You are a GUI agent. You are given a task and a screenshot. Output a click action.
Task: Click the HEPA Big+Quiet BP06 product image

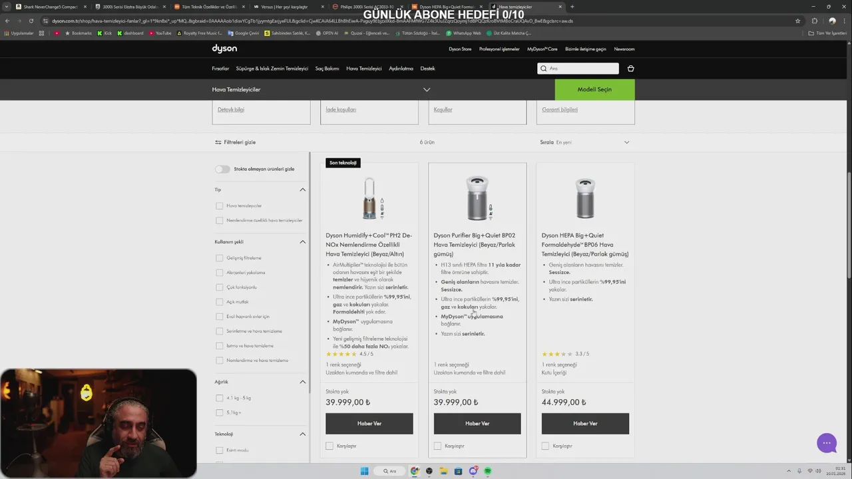(585, 198)
